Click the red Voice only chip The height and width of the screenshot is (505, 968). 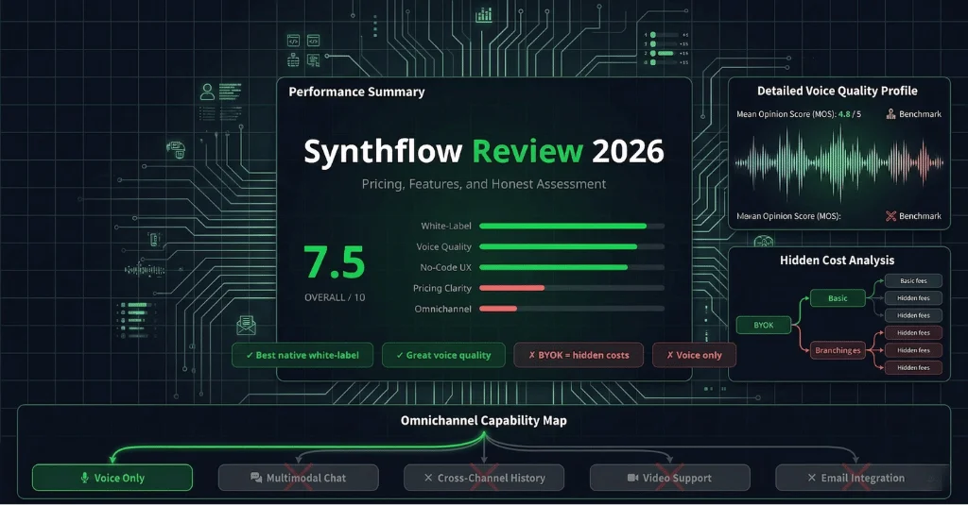click(x=695, y=355)
